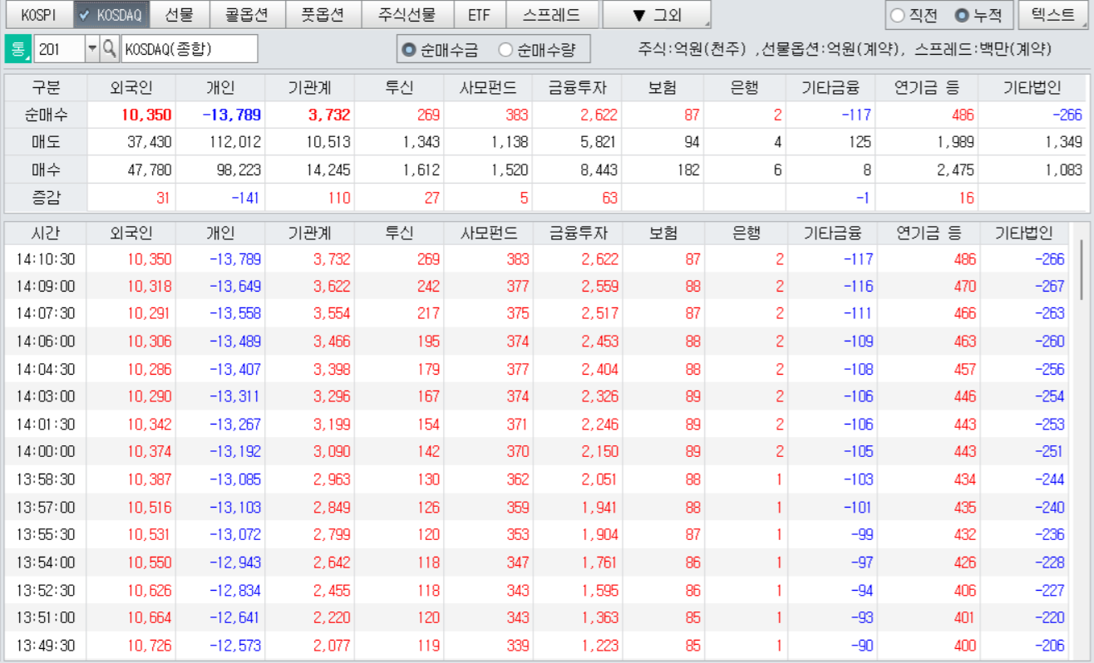Switch to the 콜옵션 tab

pos(247,15)
